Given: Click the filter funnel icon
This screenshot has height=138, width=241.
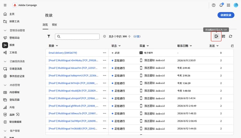Looking at the screenshot, I should (x=49, y=36).
